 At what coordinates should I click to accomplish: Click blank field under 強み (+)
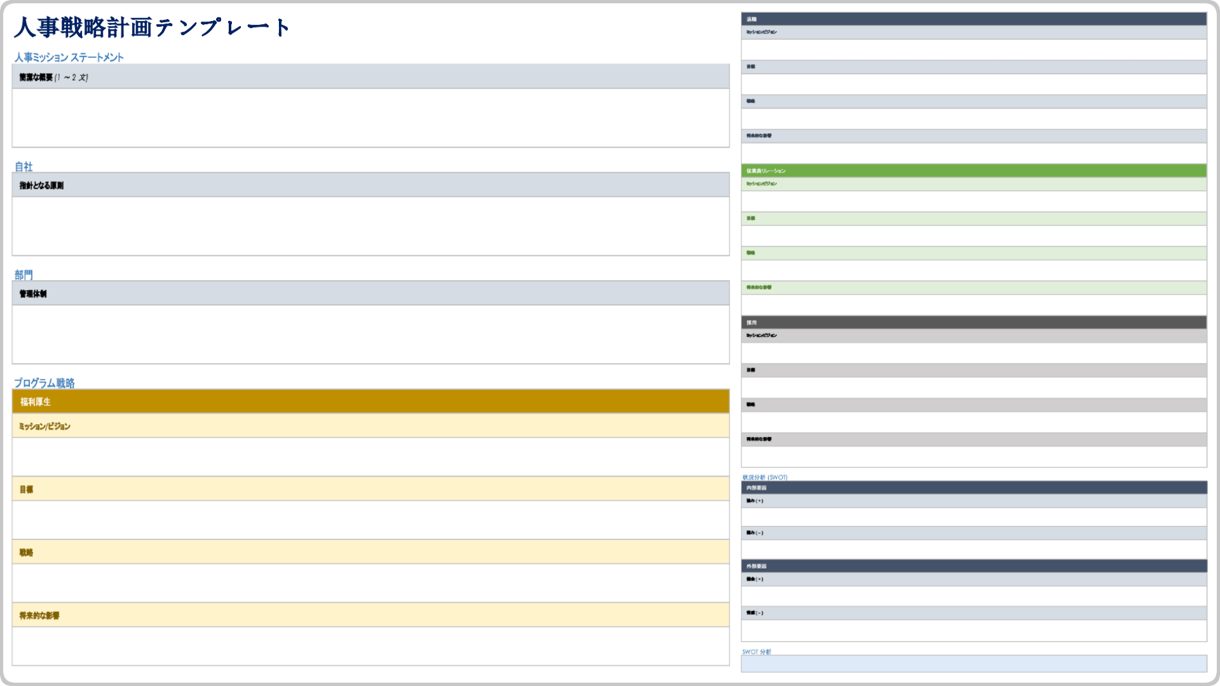973,517
